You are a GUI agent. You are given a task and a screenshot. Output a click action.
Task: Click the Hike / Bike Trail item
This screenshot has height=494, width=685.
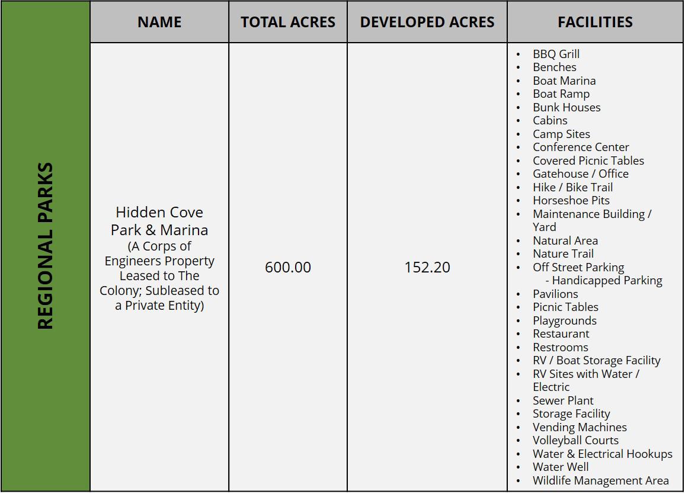[573, 187]
